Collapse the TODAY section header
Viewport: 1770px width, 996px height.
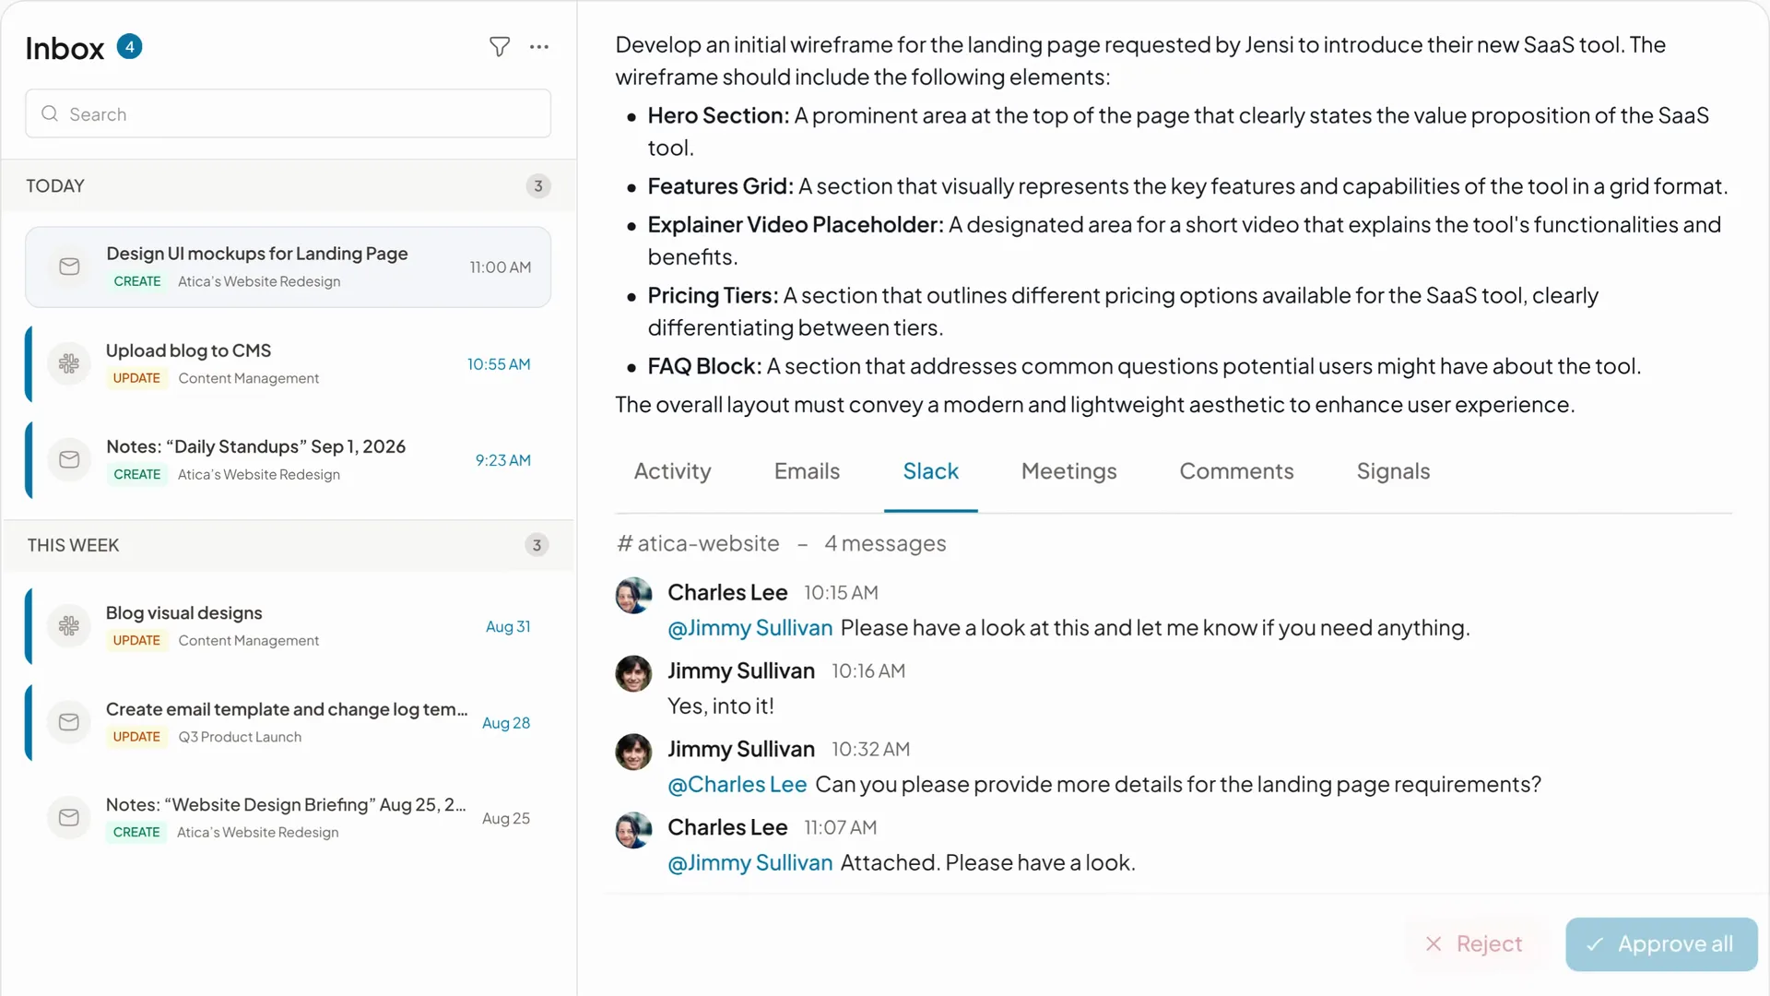pos(288,185)
